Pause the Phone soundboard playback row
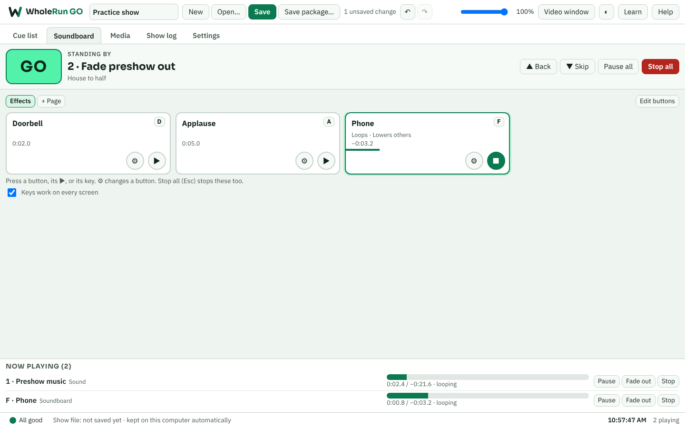 tap(607, 400)
